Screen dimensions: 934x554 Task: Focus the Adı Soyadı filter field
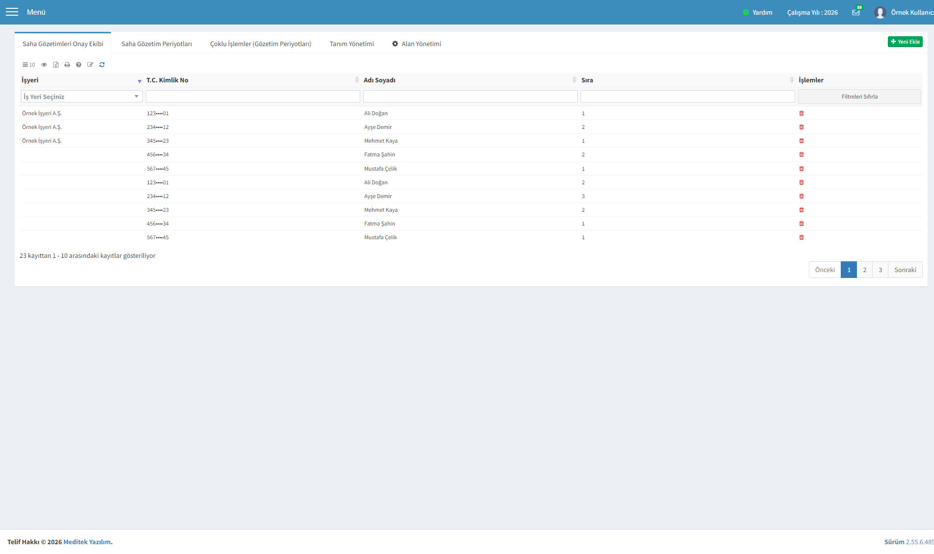click(x=470, y=97)
